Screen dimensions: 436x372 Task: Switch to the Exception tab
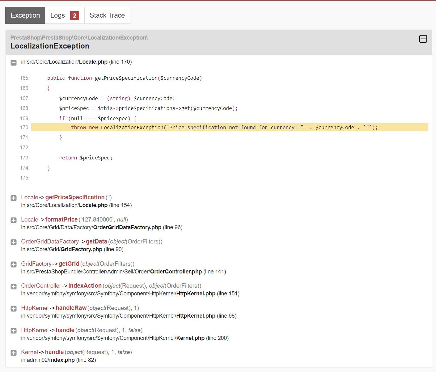25,15
